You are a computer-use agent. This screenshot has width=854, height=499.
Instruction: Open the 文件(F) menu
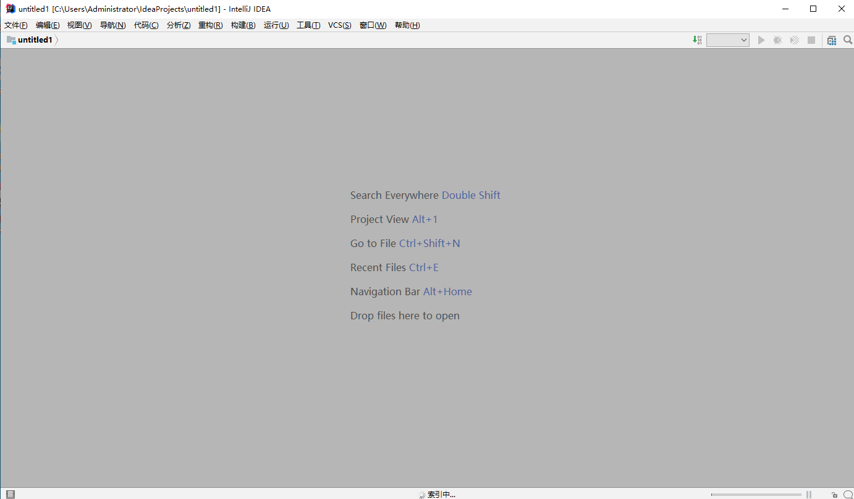pos(16,25)
